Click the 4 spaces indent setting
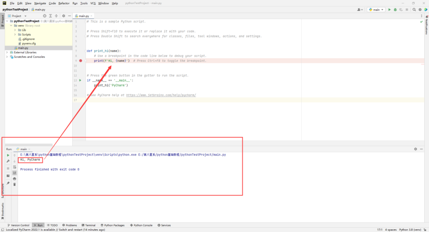 391,230
